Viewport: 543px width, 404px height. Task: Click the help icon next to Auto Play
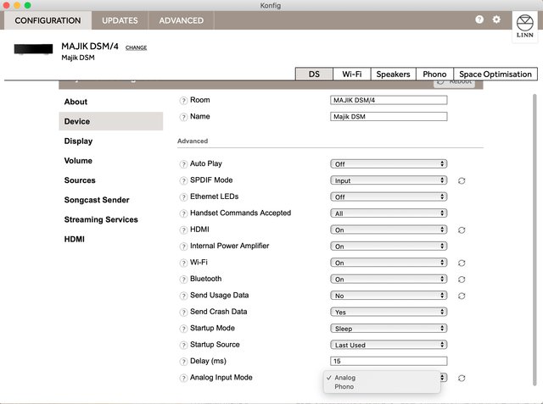(183, 163)
